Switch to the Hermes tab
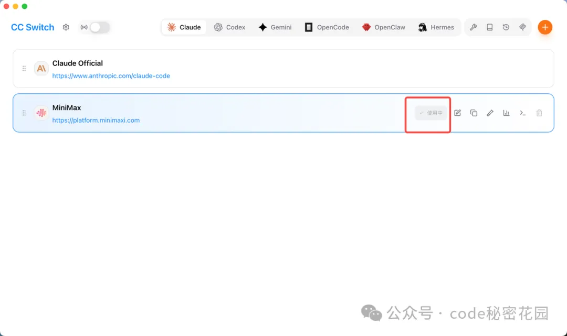 click(436, 27)
